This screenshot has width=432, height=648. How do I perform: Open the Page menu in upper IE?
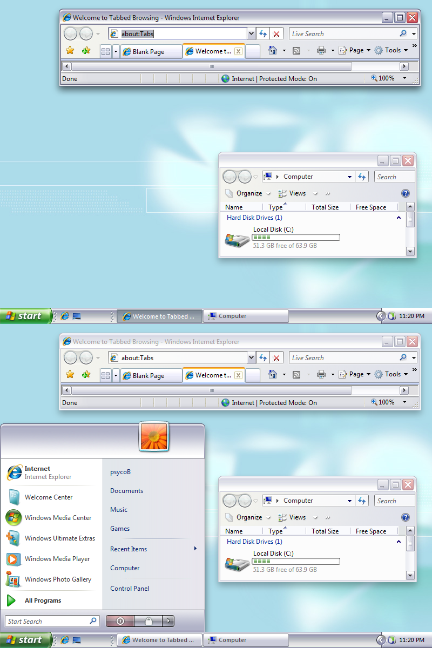(355, 50)
